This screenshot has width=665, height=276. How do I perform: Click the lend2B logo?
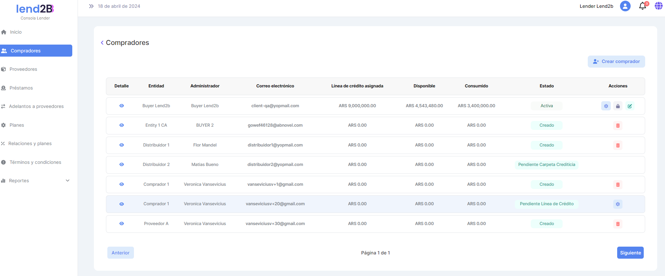[35, 9]
